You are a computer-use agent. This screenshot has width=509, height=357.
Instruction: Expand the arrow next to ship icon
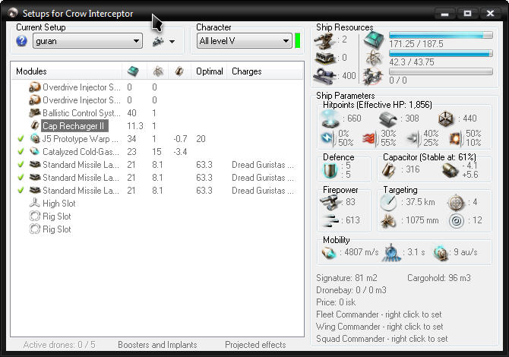pyautogui.click(x=172, y=42)
